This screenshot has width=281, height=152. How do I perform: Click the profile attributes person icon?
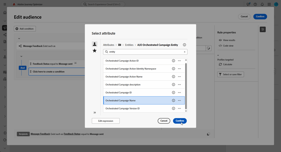point(94,44)
